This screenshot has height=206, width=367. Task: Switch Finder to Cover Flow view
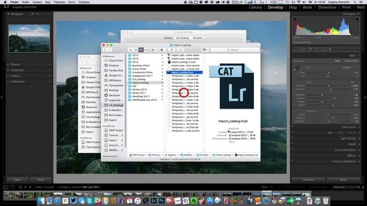click(x=146, y=50)
